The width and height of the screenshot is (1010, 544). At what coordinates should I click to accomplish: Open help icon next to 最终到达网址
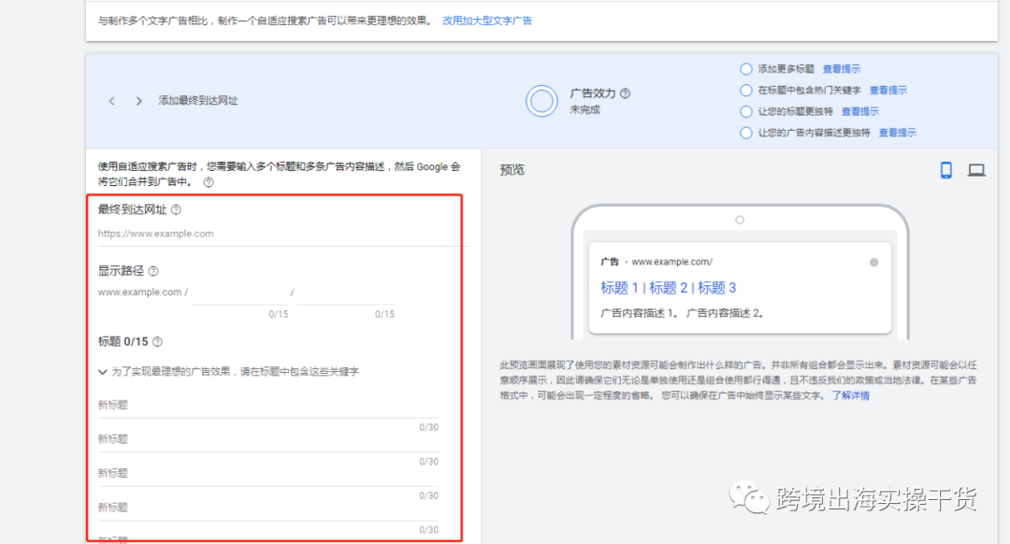pos(176,210)
